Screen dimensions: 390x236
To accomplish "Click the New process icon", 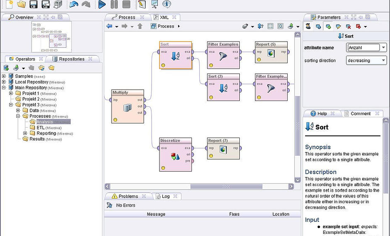I will point(10,4).
